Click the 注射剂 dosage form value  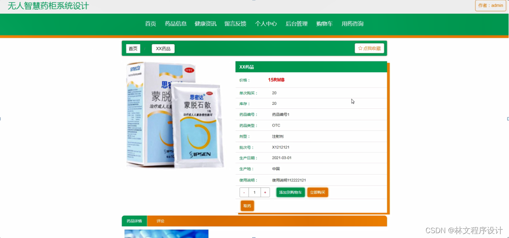tap(278, 136)
